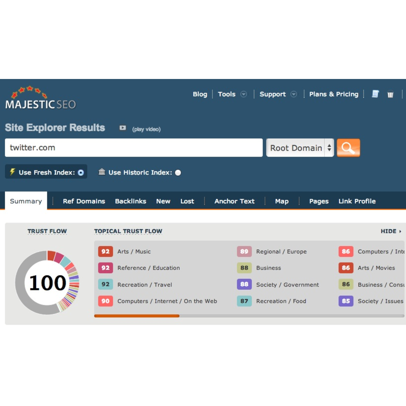Click the orange horizontal scrollbar in topics
The width and height of the screenshot is (406, 406).
137,316
